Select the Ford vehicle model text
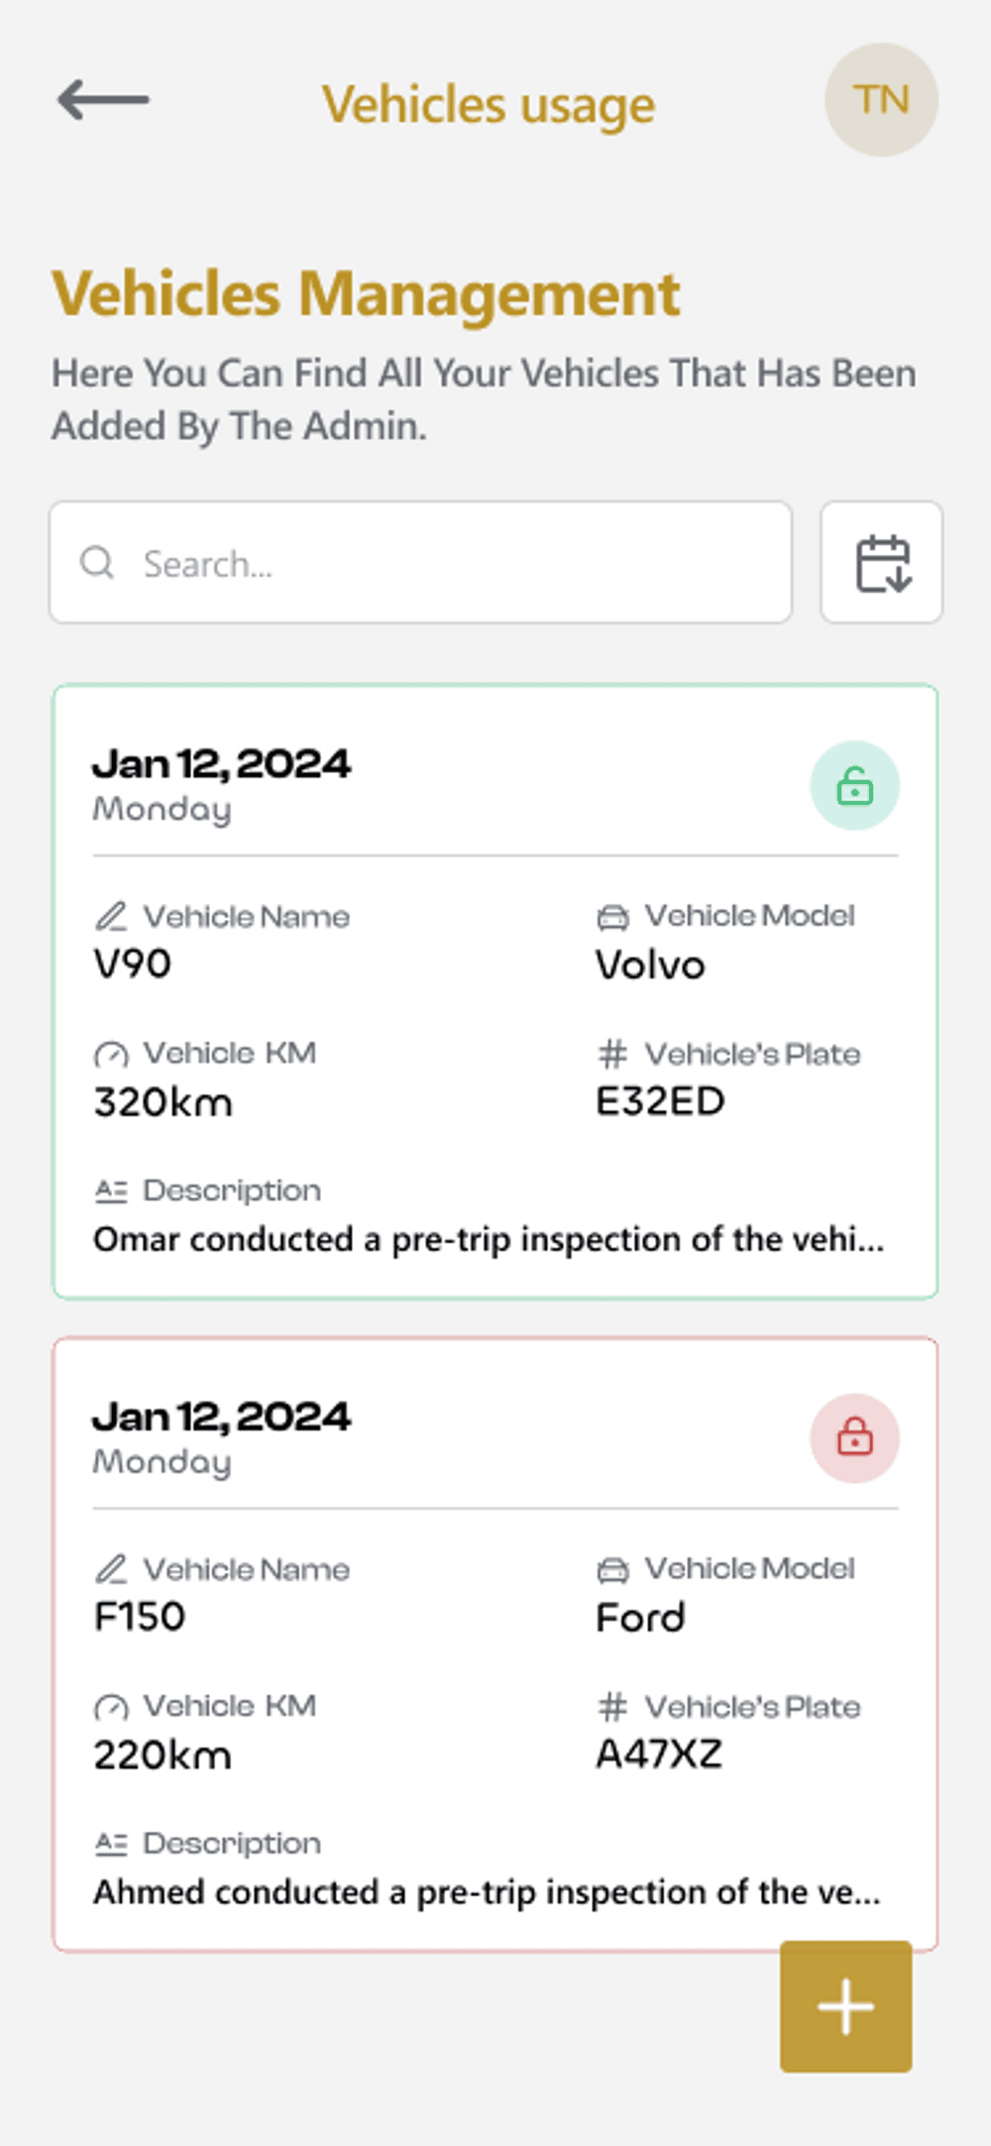This screenshot has height=2146, width=991. (x=640, y=1618)
